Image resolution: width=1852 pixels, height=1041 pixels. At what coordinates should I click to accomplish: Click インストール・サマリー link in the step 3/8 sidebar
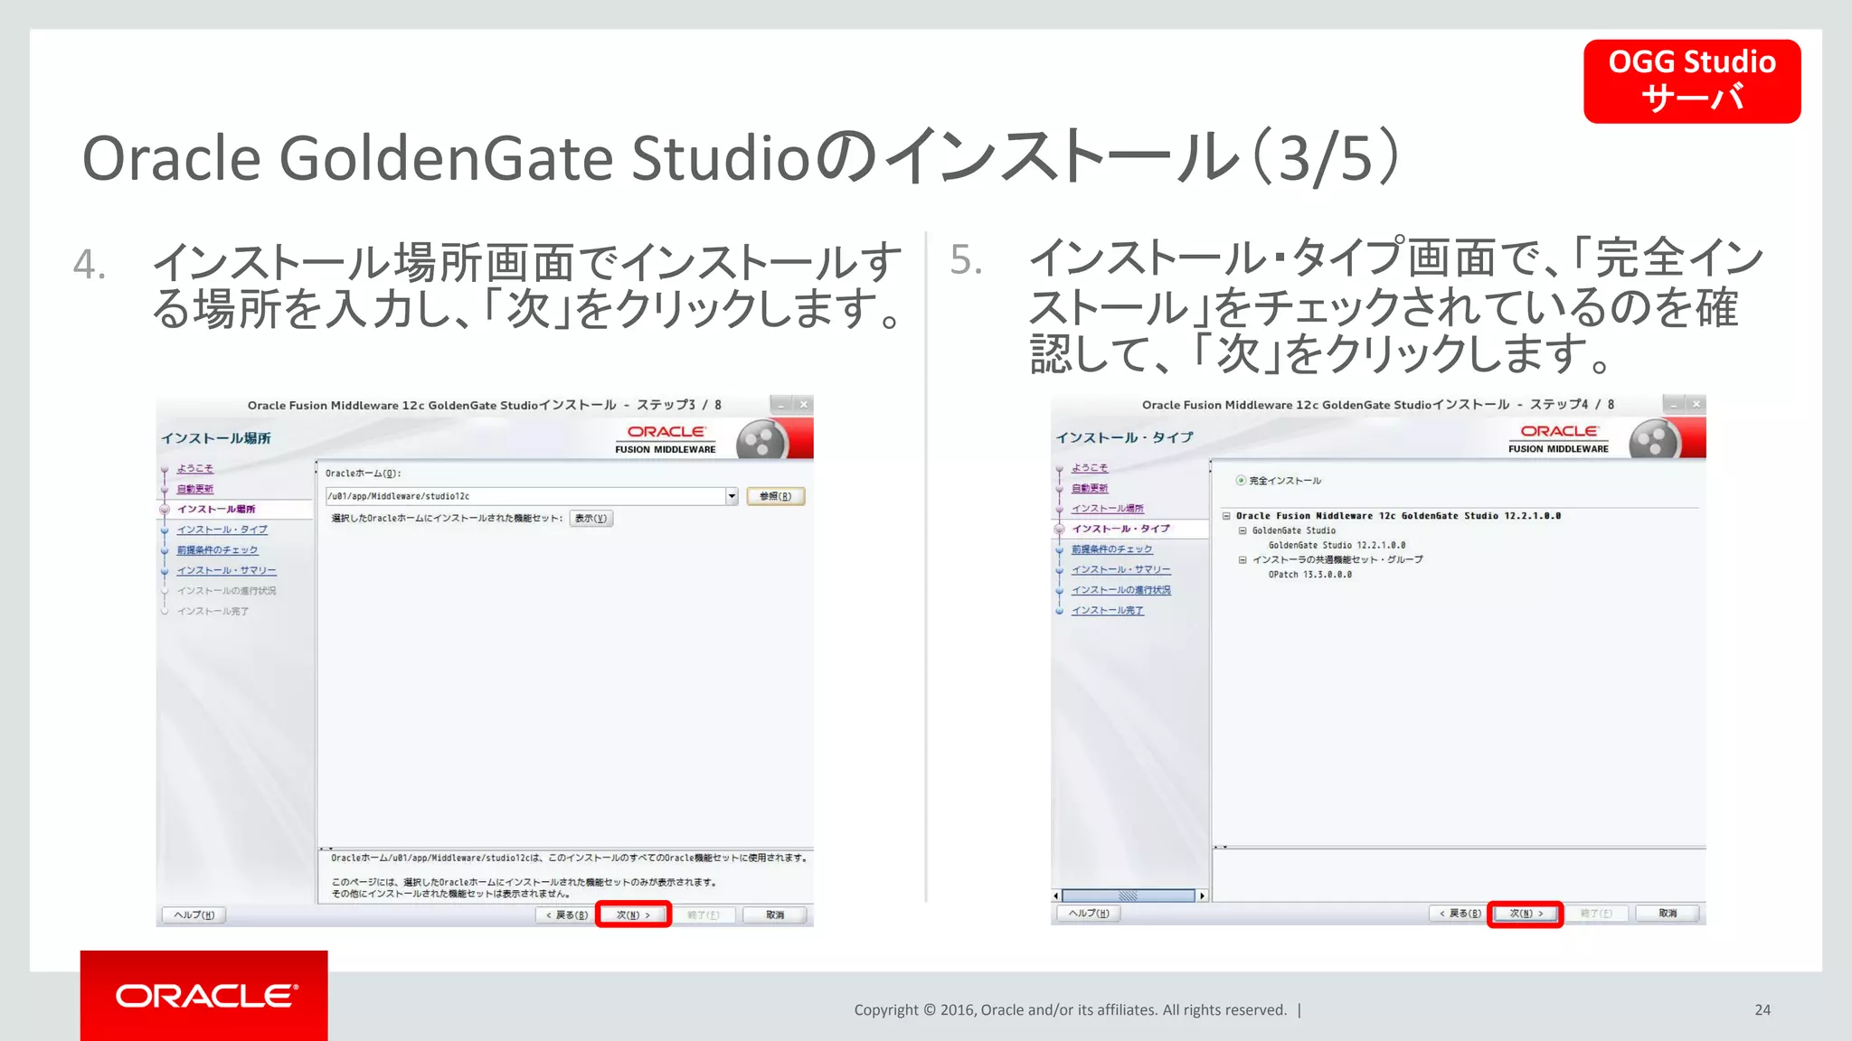(226, 570)
